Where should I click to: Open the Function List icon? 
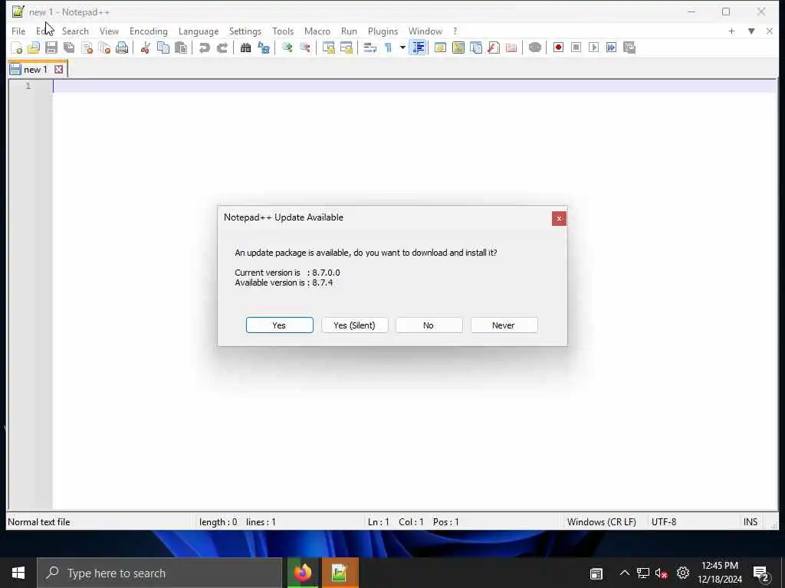(x=494, y=47)
